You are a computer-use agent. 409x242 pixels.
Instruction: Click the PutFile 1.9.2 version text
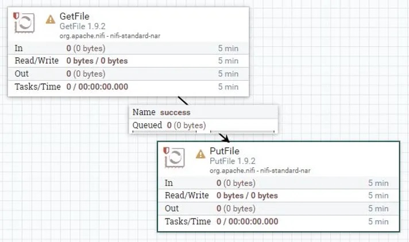(233, 161)
